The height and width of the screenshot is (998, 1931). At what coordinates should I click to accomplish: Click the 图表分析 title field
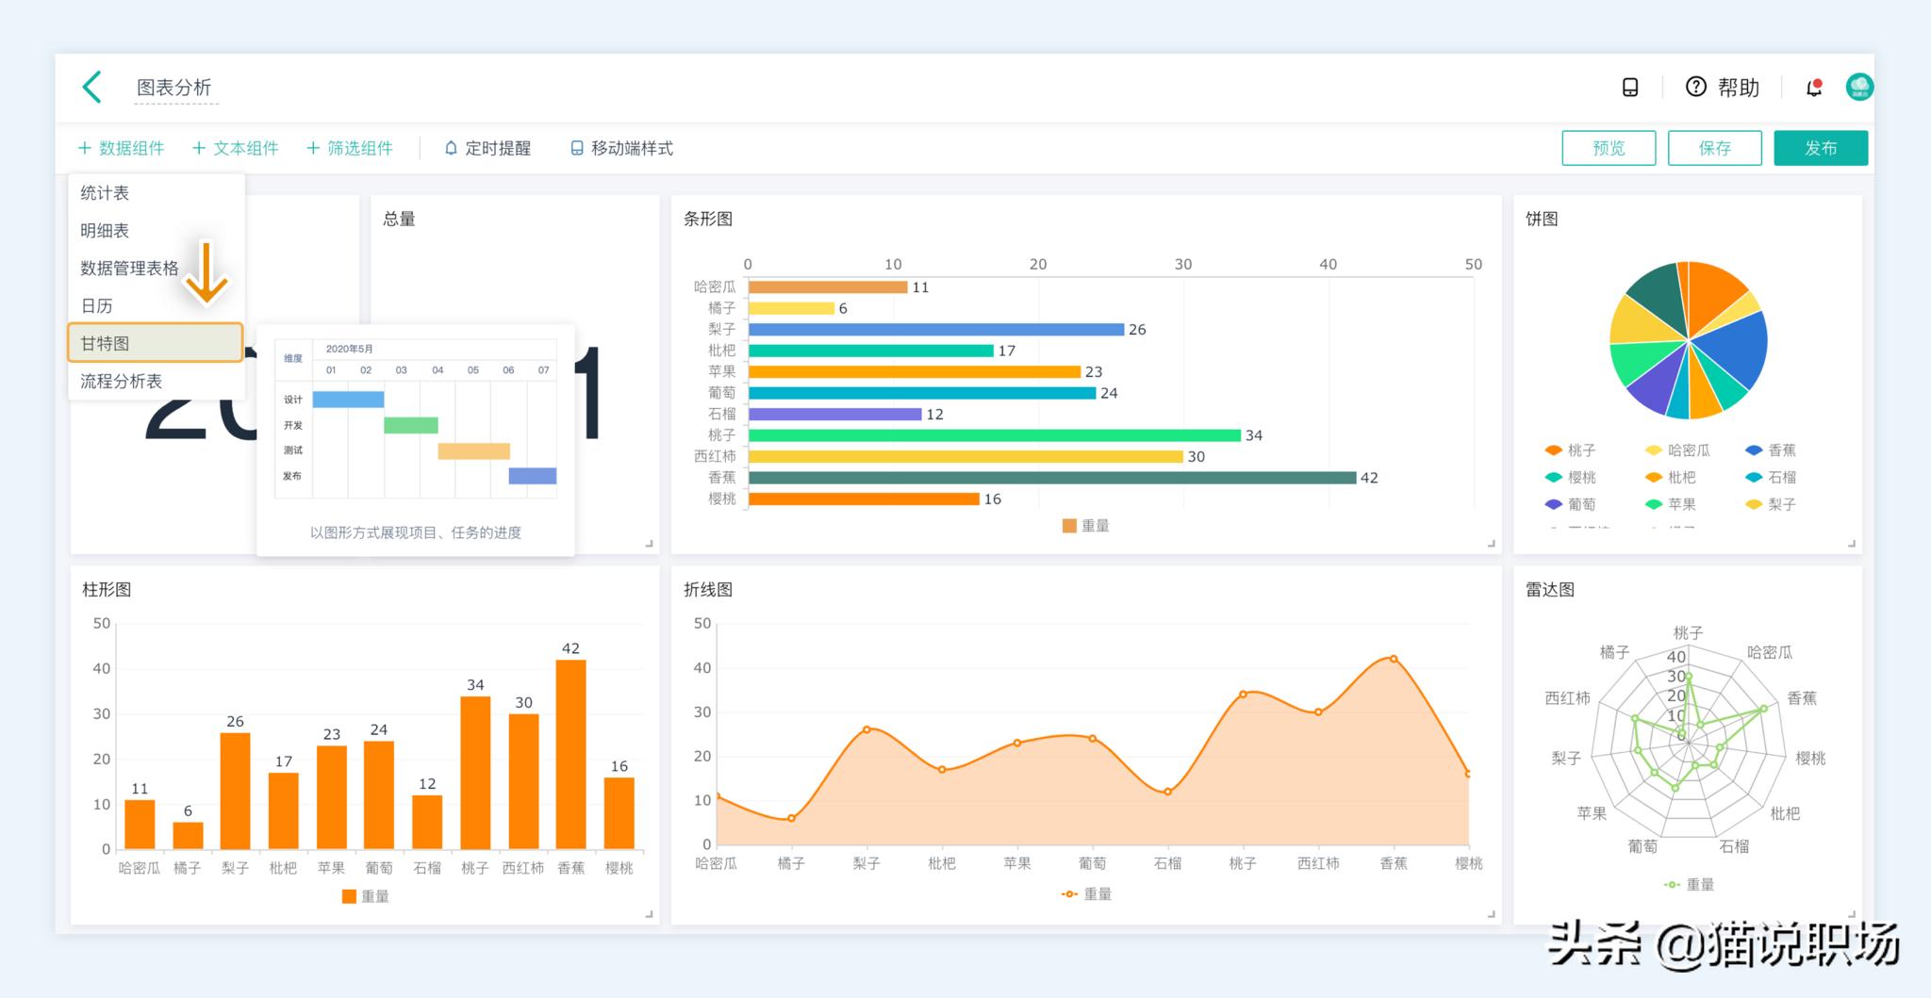(x=174, y=88)
